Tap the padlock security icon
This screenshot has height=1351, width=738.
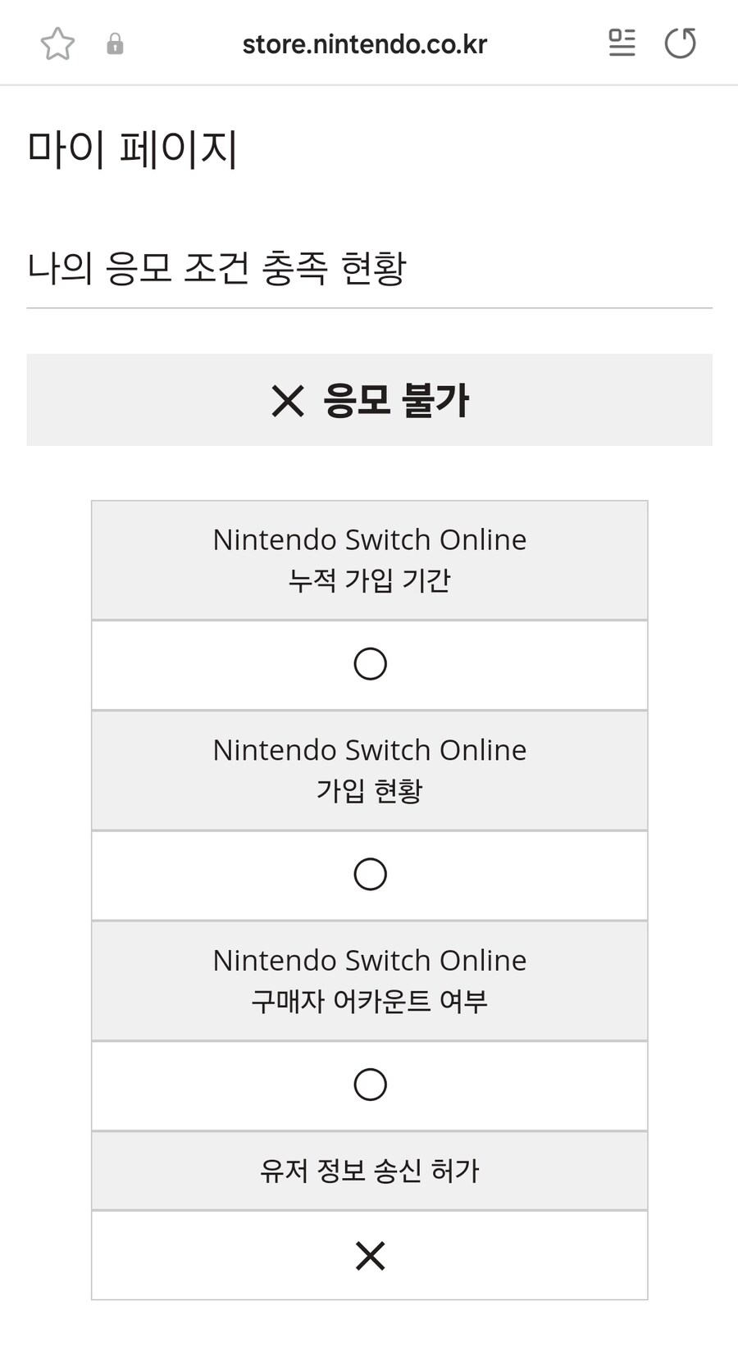[x=115, y=43]
